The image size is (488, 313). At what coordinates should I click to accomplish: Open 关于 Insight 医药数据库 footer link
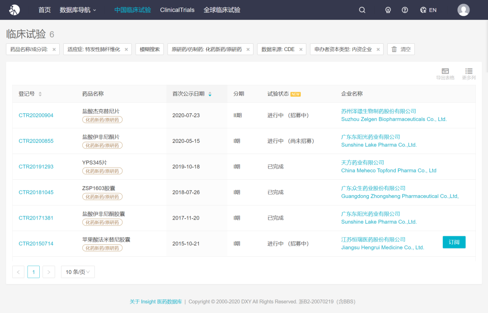click(x=156, y=302)
